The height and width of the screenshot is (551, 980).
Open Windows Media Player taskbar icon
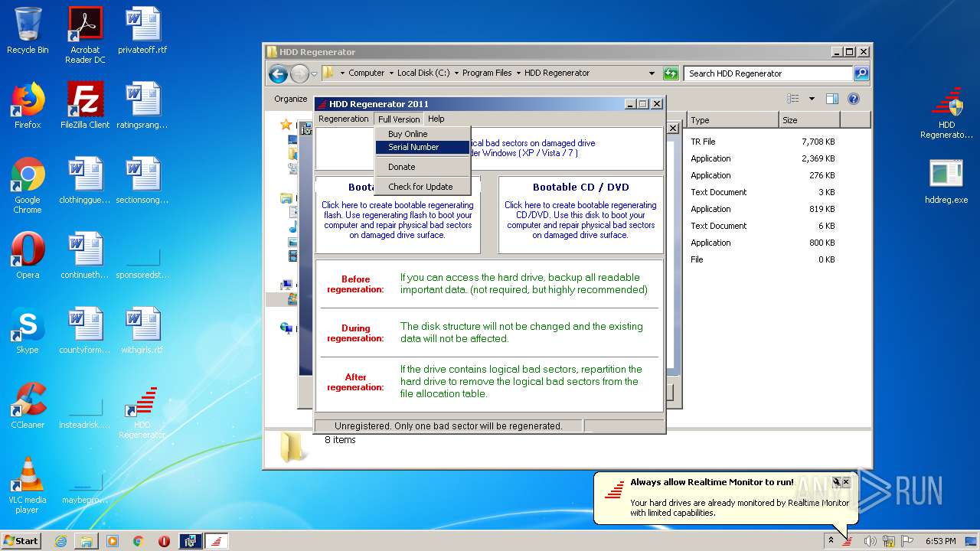[113, 541]
